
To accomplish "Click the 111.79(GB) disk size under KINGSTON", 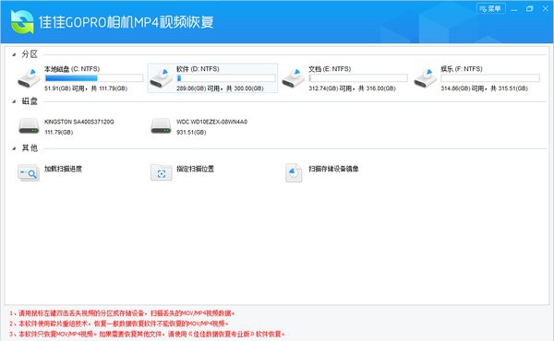I will [59, 132].
